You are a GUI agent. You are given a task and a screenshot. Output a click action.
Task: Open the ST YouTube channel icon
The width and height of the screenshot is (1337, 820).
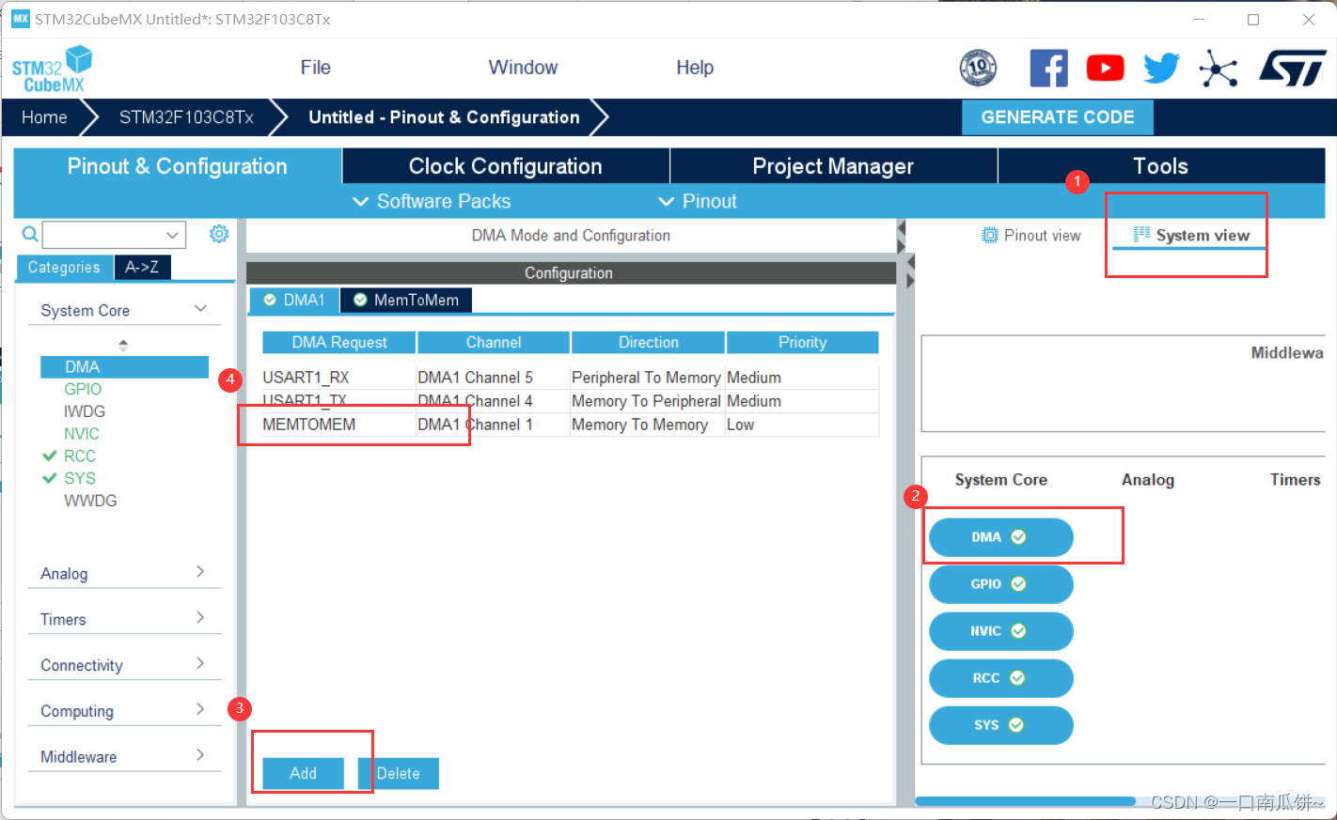pos(1106,68)
